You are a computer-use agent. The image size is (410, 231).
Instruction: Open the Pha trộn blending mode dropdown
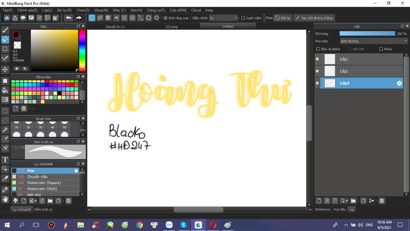(x=373, y=41)
